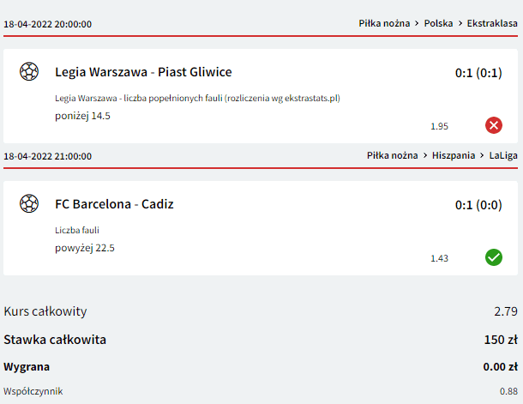This screenshot has height=404, width=523.
Task: Open the Polska breadcrumb link
Action: click(x=438, y=23)
